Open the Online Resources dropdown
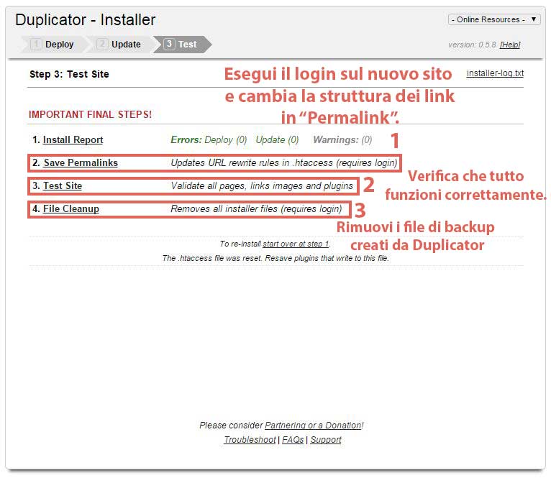 (x=494, y=19)
